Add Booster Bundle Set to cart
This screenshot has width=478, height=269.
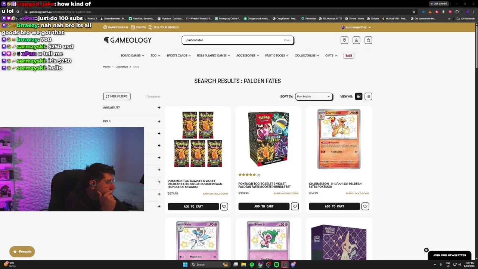[264, 206]
